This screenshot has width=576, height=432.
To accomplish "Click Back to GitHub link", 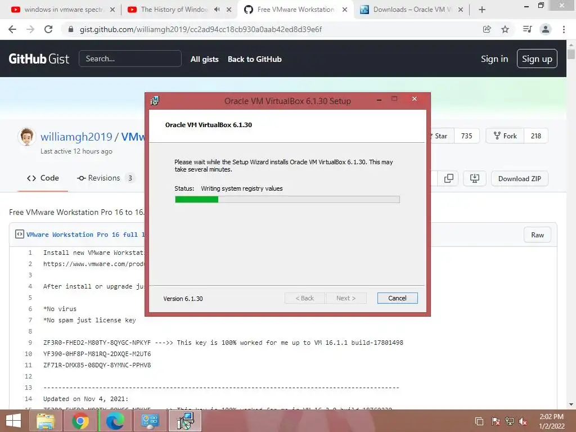I will 255,59.
